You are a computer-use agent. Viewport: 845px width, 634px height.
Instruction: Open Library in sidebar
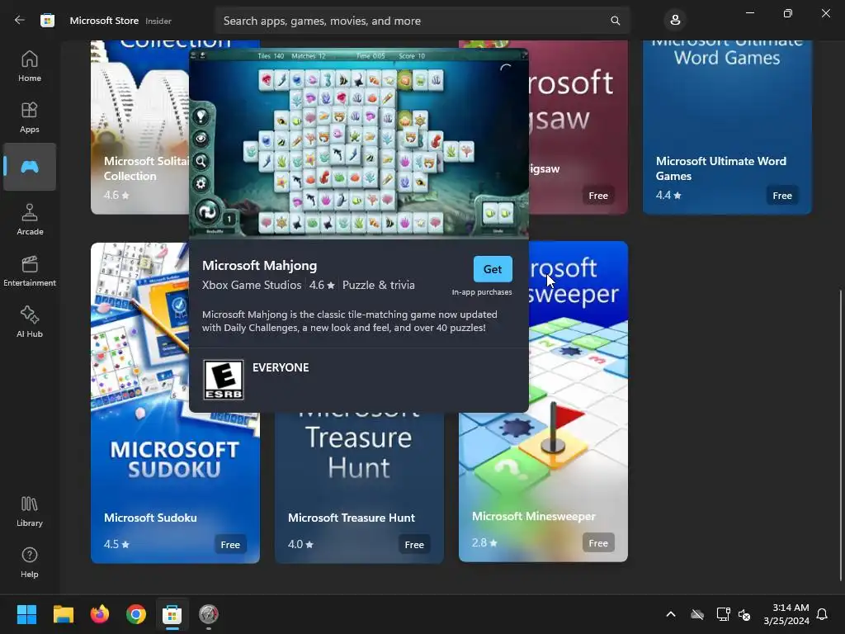tap(30, 511)
